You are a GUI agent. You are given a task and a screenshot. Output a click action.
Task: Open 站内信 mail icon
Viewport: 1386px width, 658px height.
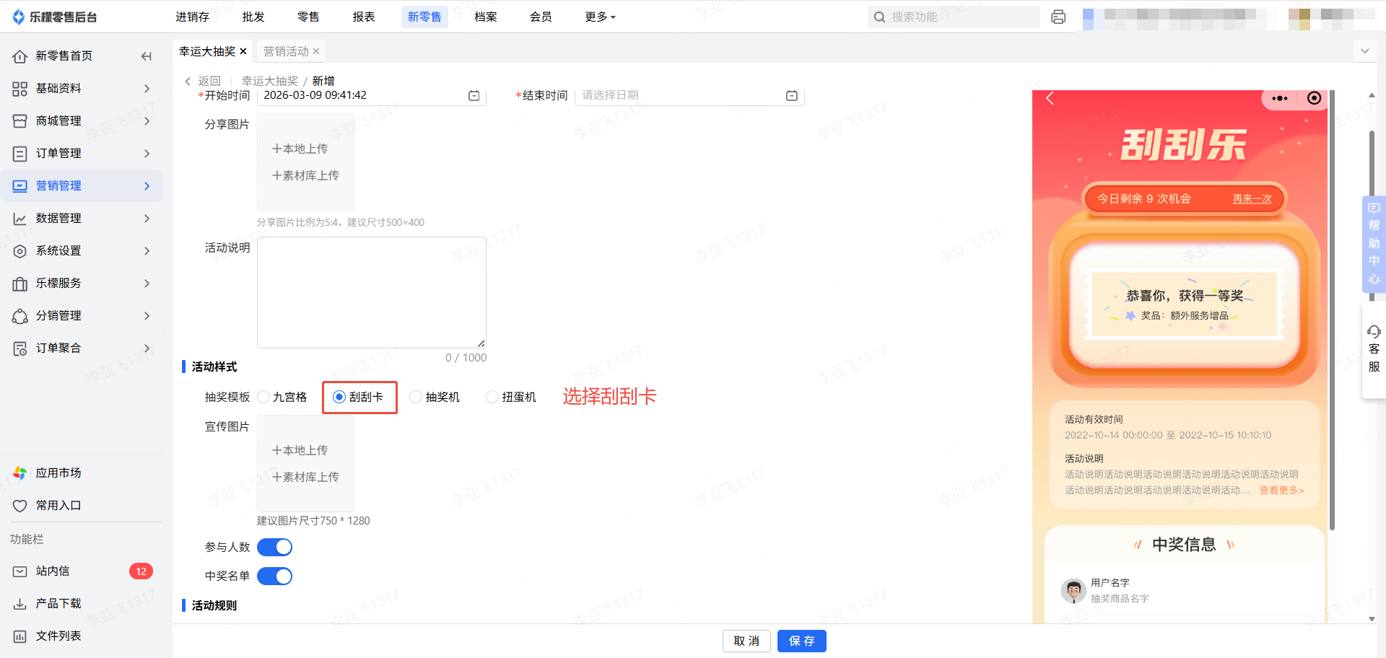(x=19, y=571)
